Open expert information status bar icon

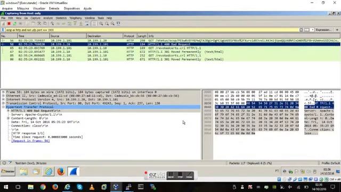(x=4, y=163)
